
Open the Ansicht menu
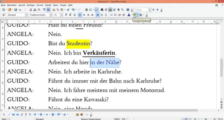(22, 5)
